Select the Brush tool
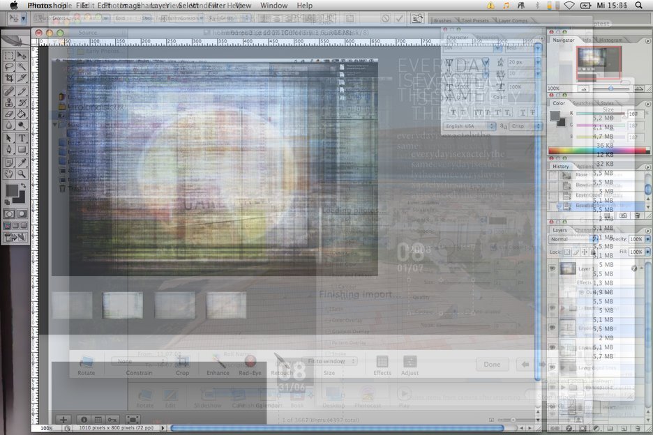 [x=22, y=91]
